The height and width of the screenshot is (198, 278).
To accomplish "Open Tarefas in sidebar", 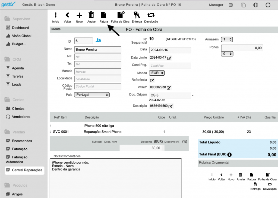I will click(18, 76).
